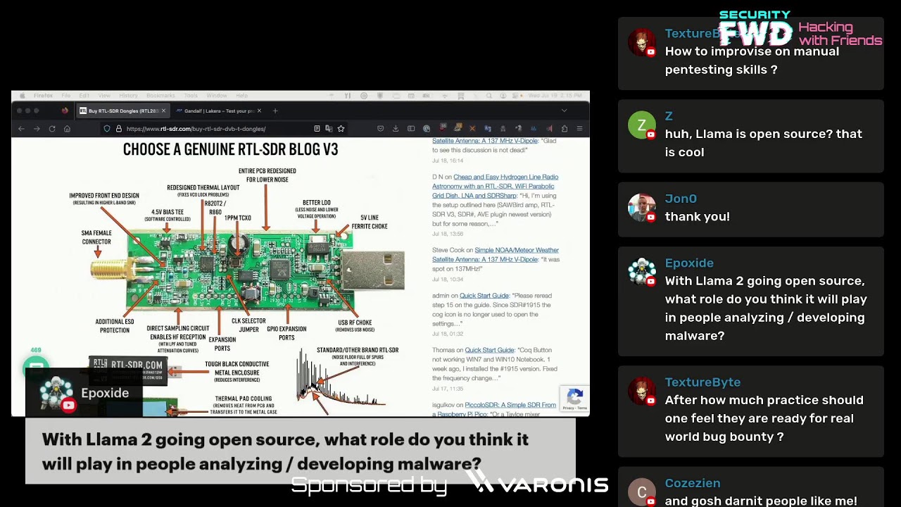Click the "SMA Female Connector" diagram label

tap(96, 237)
